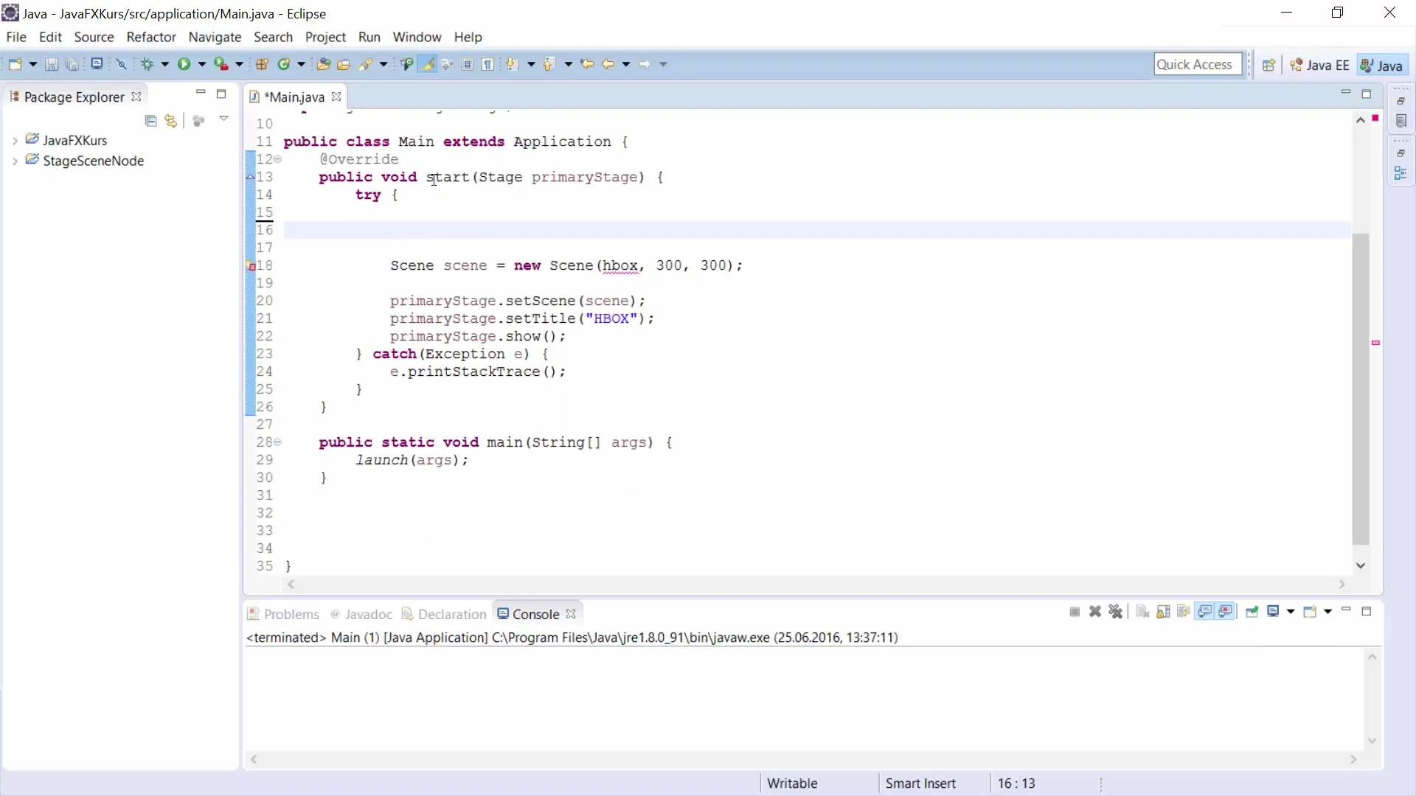Viewport: 1416px width, 796px height.
Task: Toggle Link with Editor in Package Explorer
Action: (171, 121)
